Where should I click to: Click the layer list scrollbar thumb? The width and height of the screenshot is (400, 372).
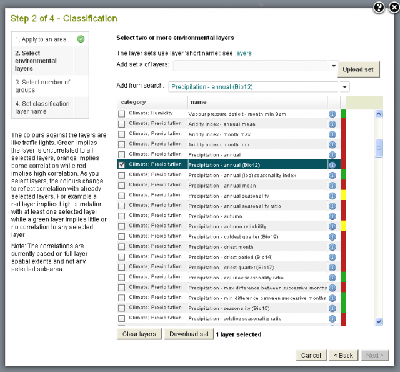point(379,148)
